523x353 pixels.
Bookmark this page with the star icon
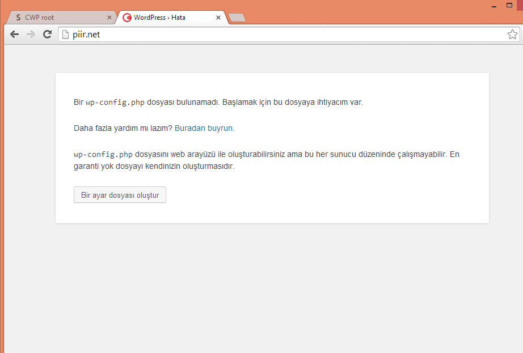point(512,35)
